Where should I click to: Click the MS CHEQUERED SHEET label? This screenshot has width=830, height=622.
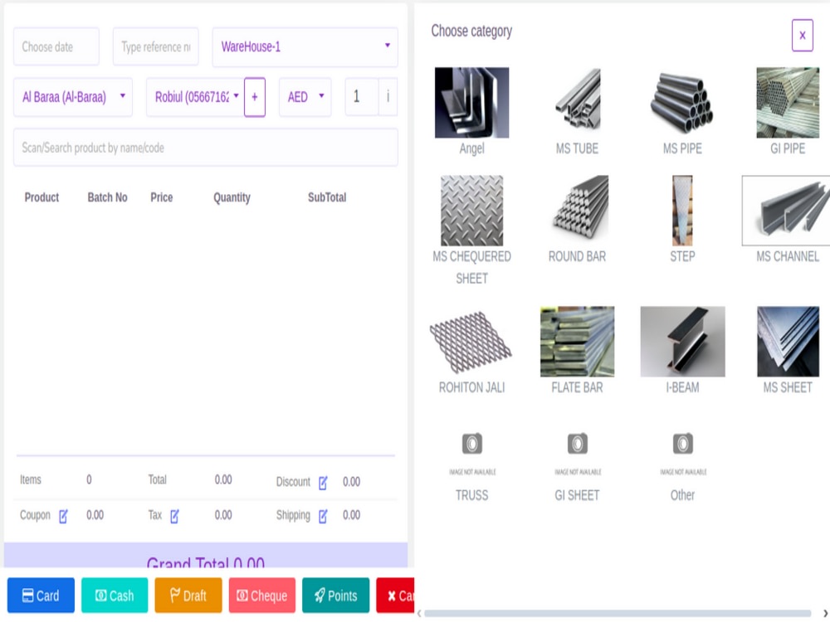coord(471,268)
